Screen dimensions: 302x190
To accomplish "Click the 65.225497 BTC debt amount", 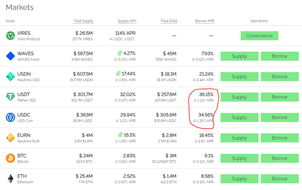I will 164,161.
